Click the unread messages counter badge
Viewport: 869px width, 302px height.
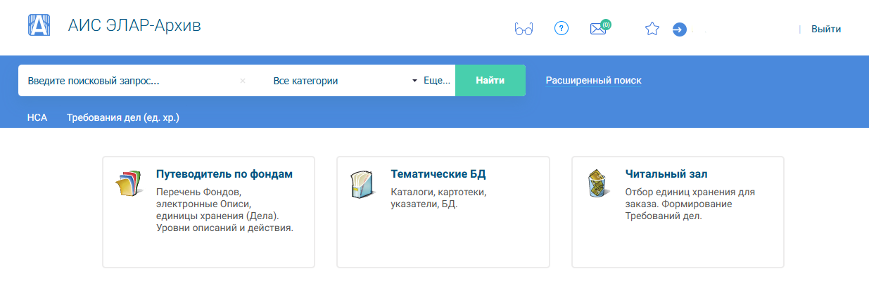tap(606, 25)
